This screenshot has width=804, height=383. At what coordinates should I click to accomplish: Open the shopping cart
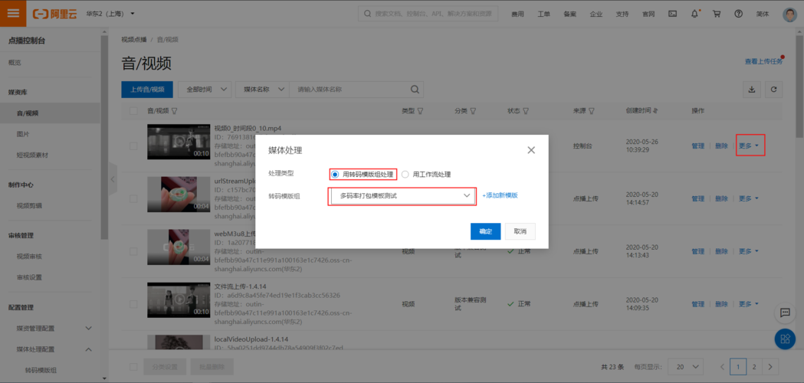(717, 14)
